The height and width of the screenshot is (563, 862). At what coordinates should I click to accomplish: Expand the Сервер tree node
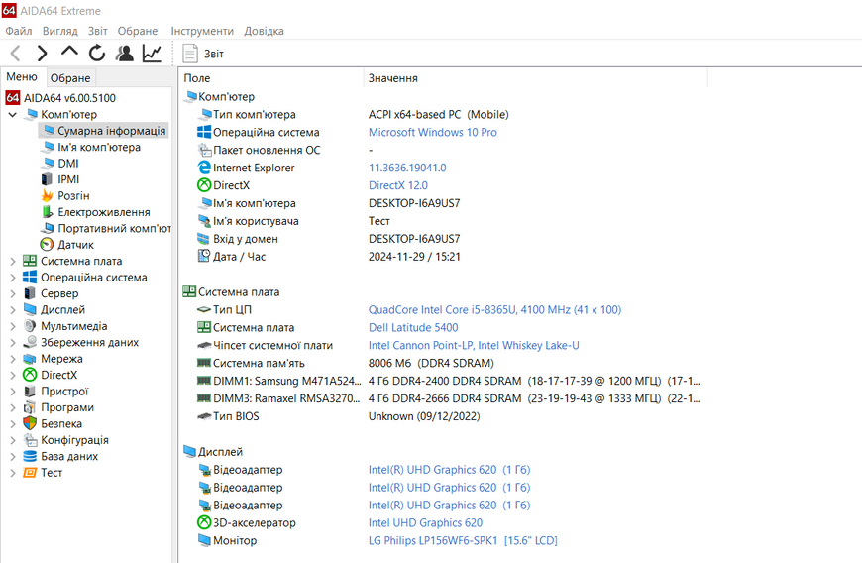(13, 293)
